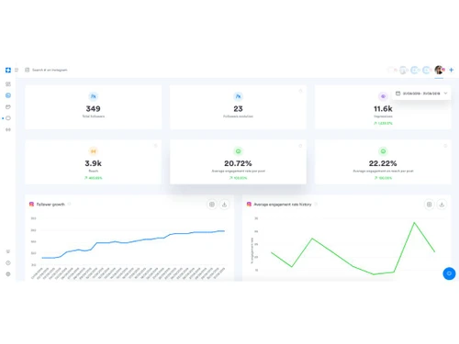The height and width of the screenshot is (344, 459).
Task: Click the info icon on the followers evolution card
Action: (x=300, y=91)
